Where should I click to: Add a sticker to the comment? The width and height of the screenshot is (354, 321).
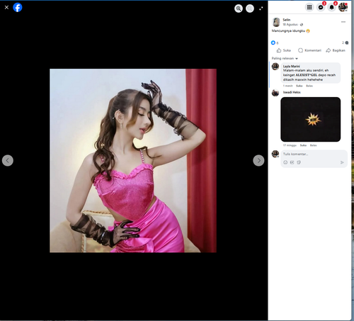click(299, 162)
